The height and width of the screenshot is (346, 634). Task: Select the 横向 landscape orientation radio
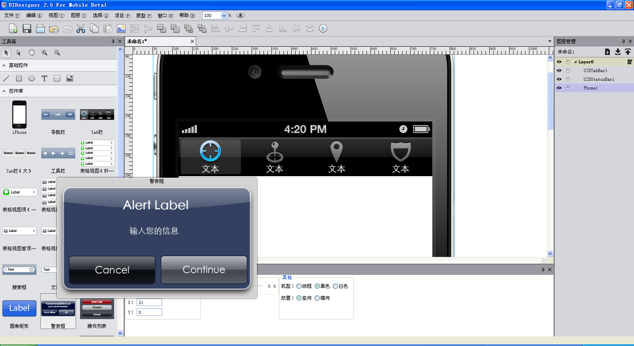pyautogui.click(x=317, y=298)
